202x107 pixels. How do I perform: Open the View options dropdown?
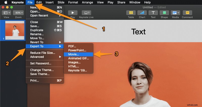[6, 13]
